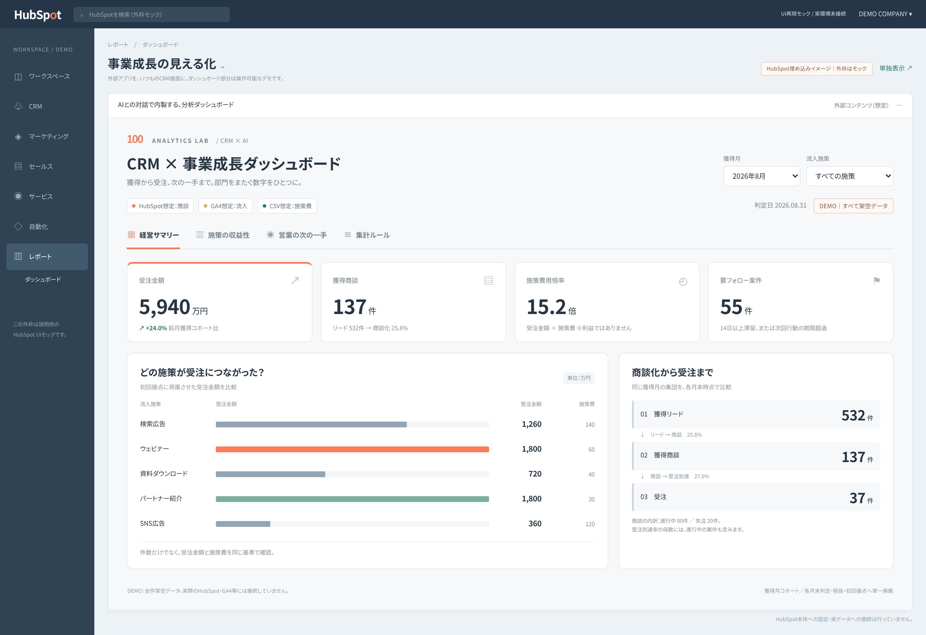Screen dimensions: 926x635
Task: Click the down arrow before リード→商談 25.8%
Action: click(642, 435)
